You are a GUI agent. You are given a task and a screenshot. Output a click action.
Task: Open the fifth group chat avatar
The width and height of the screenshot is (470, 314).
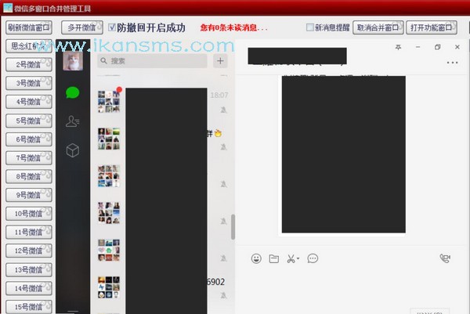coord(109,250)
